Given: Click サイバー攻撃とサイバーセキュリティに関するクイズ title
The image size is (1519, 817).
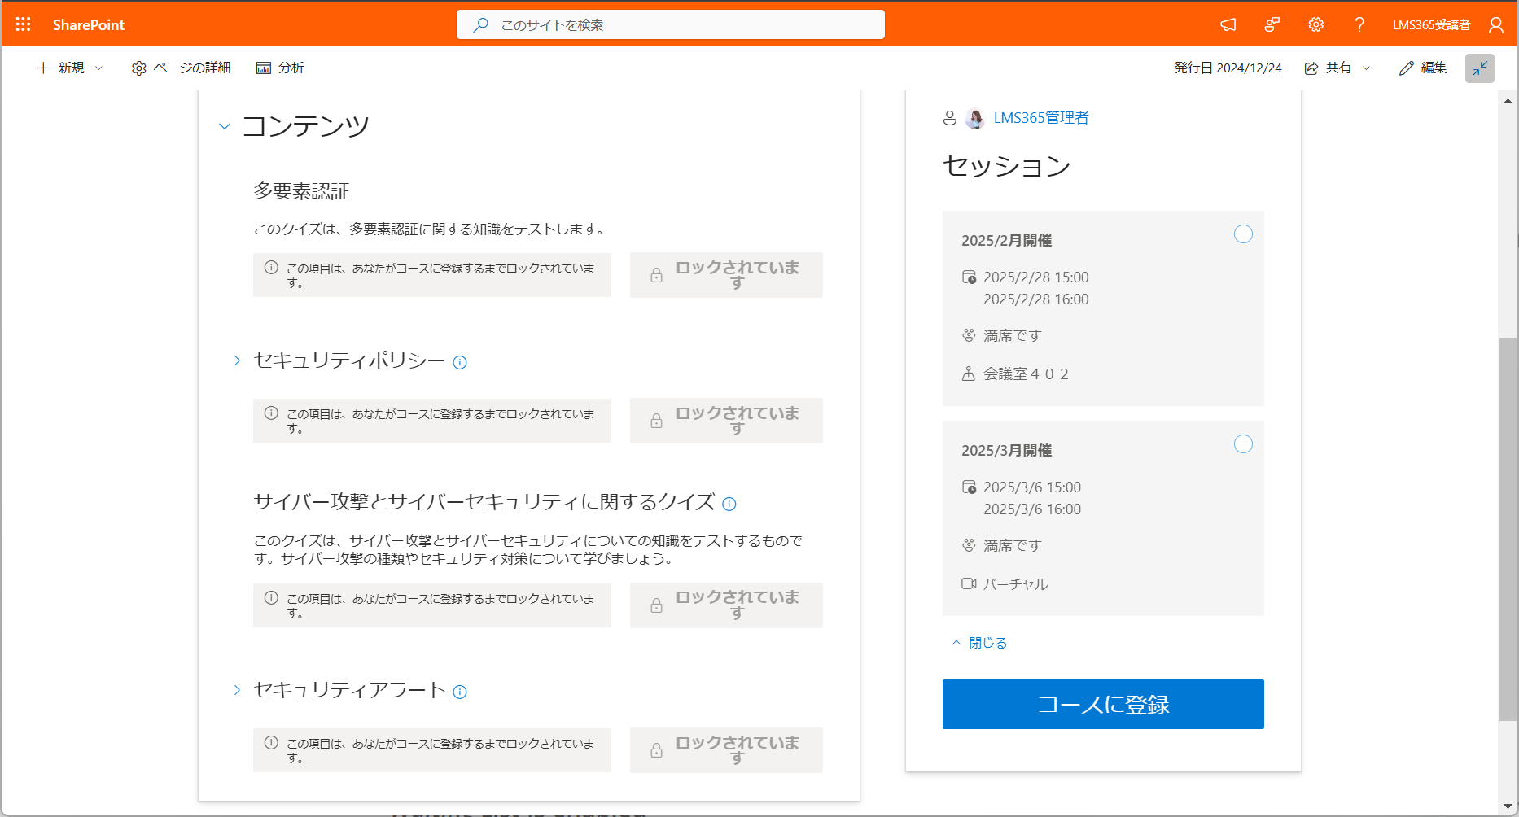Looking at the screenshot, I should pos(484,502).
